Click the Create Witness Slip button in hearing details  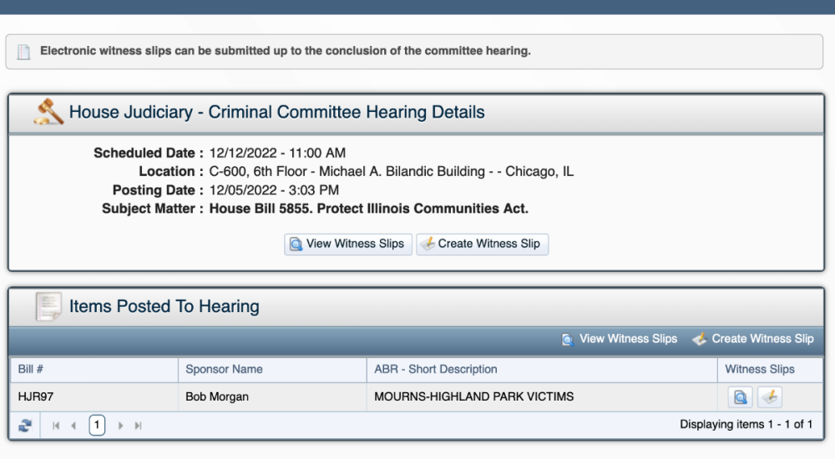click(482, 245)
